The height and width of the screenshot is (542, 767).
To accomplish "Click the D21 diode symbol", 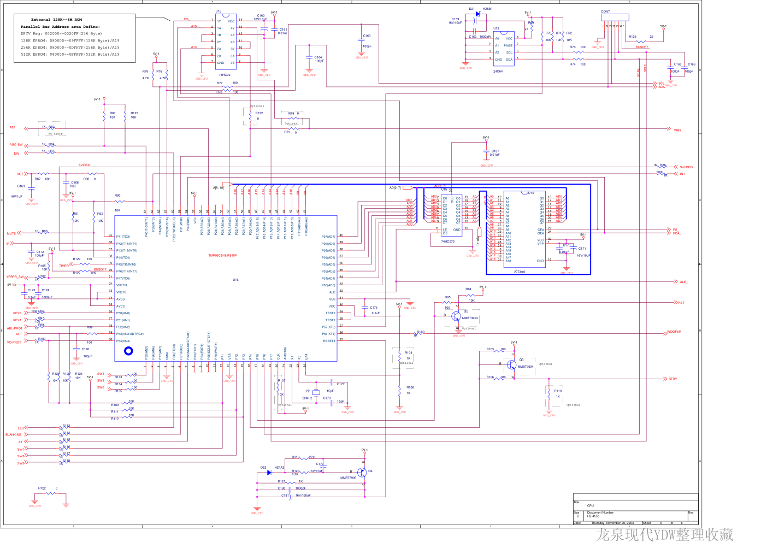I will [477, 14].
